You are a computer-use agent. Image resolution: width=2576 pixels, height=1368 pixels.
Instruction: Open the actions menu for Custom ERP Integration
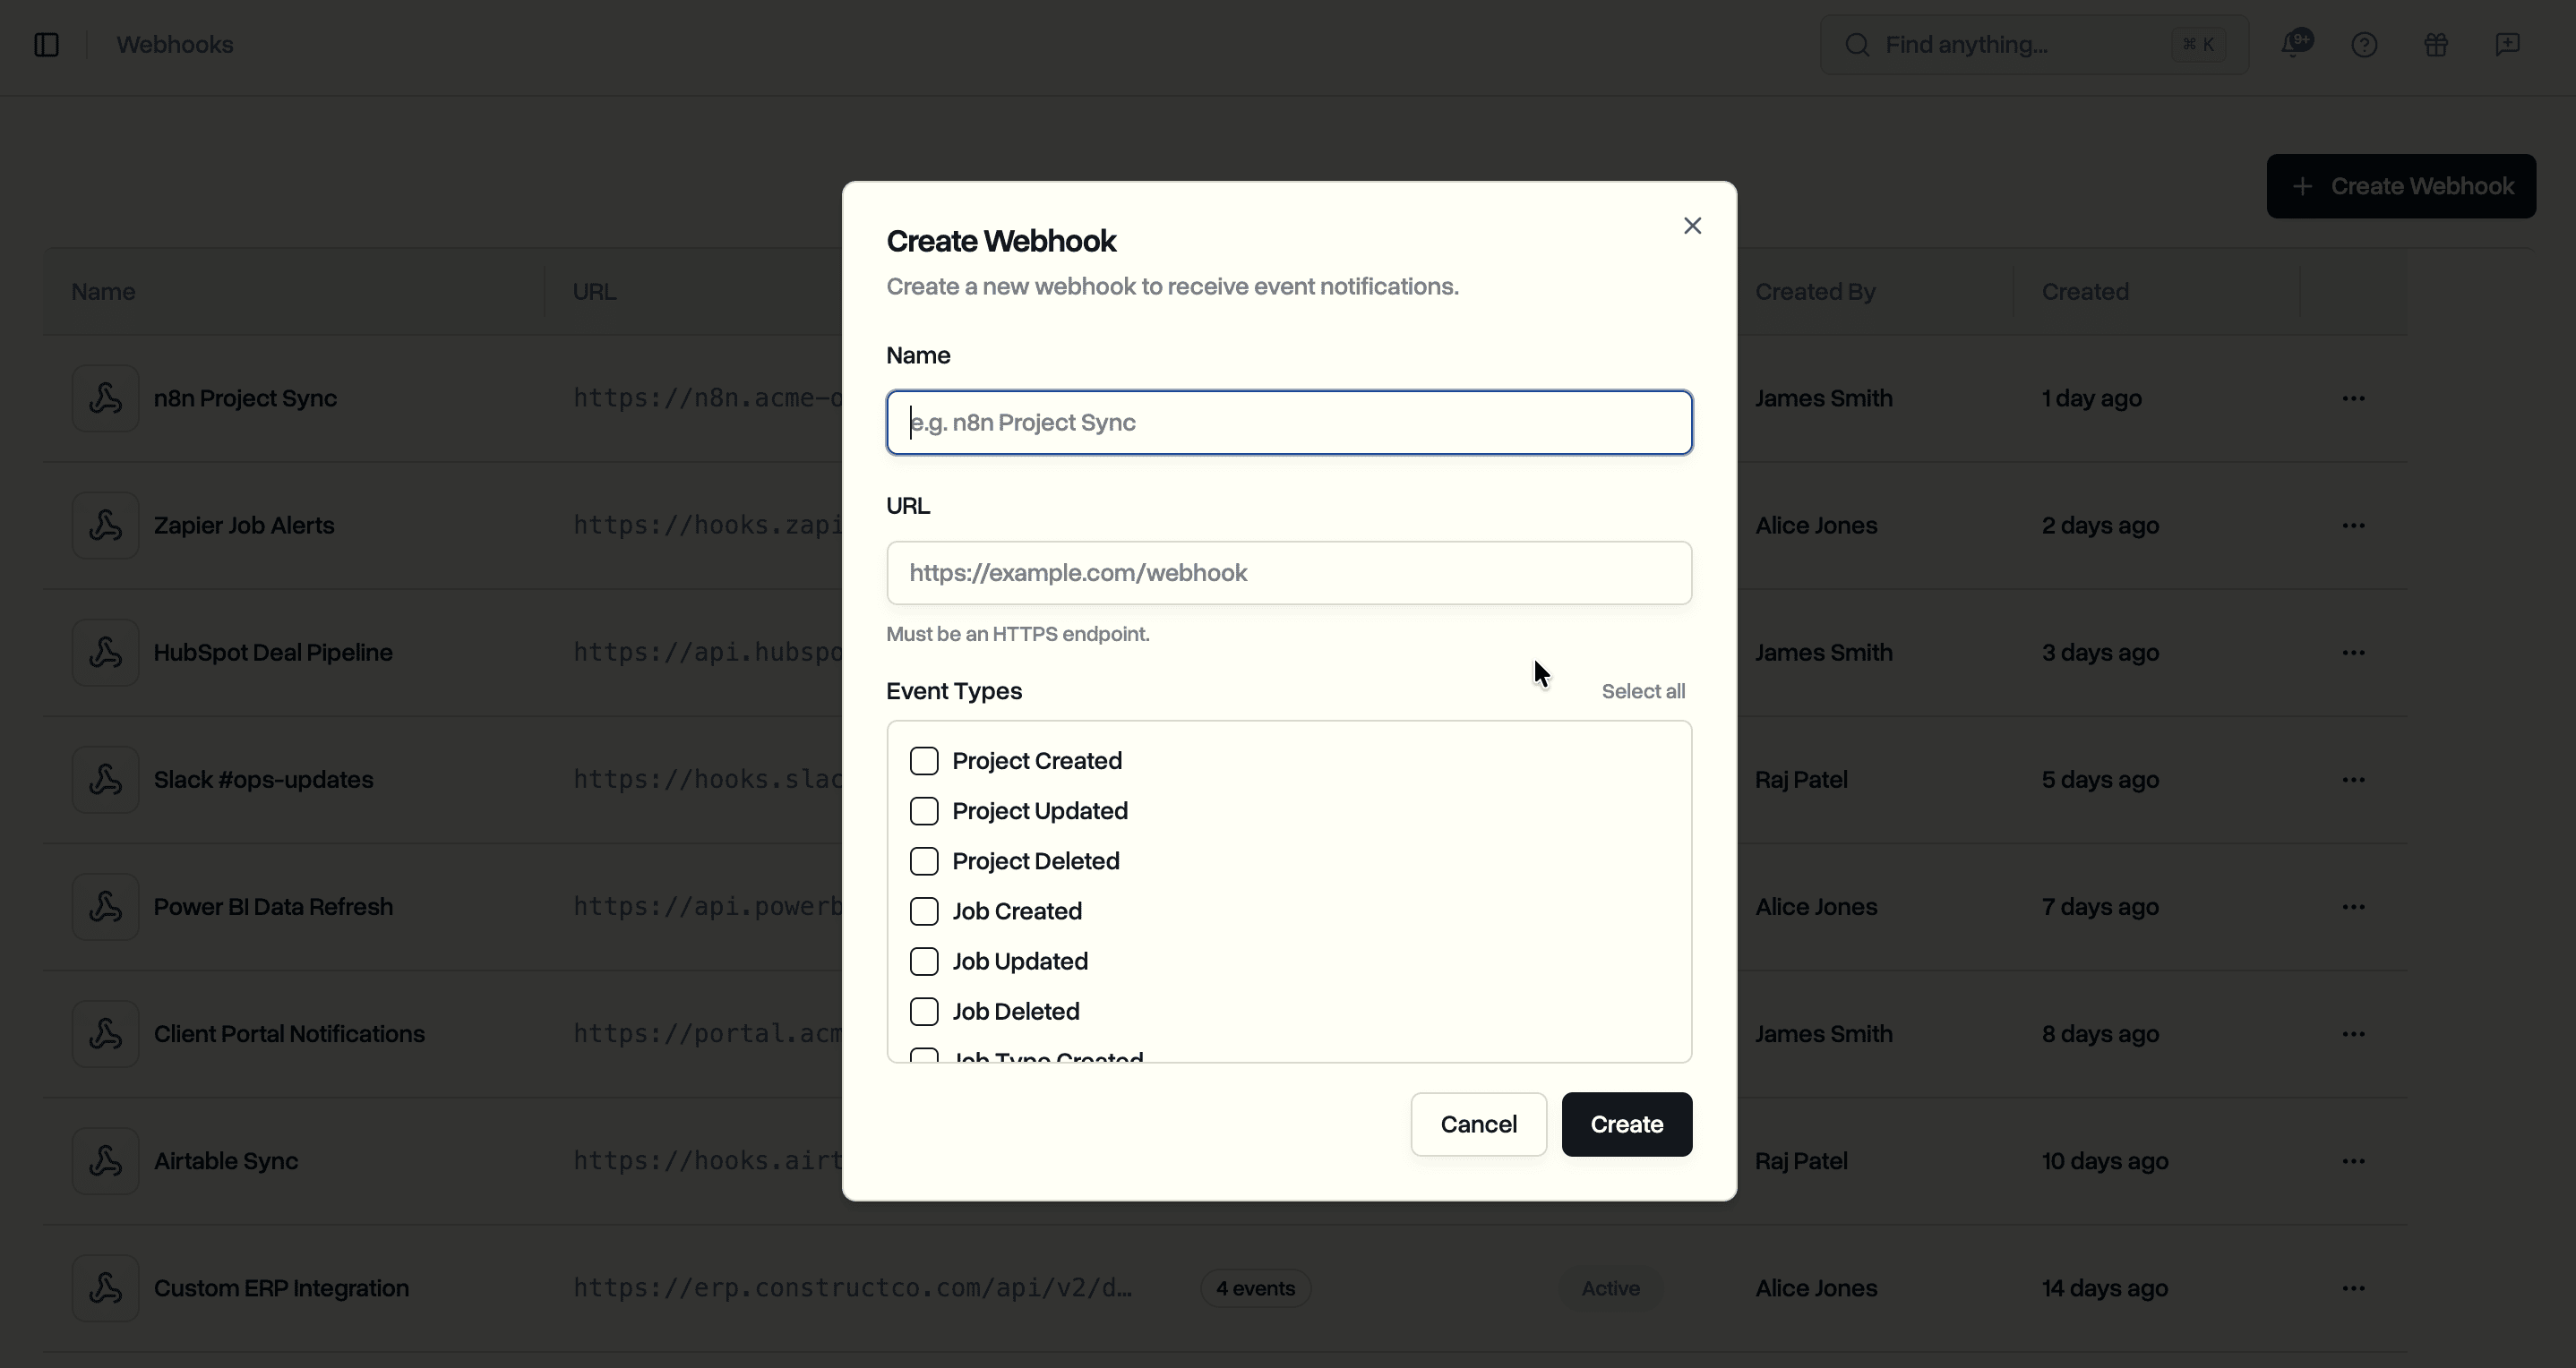[2355, 1288]
